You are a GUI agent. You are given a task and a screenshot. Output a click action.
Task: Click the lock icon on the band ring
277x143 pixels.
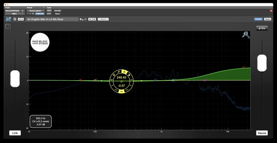[129, 75]
